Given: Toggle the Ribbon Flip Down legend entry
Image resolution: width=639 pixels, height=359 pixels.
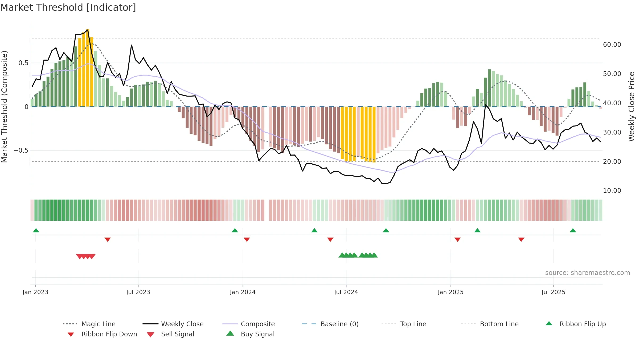Looking at the screenshot, I should click(102, 334).
